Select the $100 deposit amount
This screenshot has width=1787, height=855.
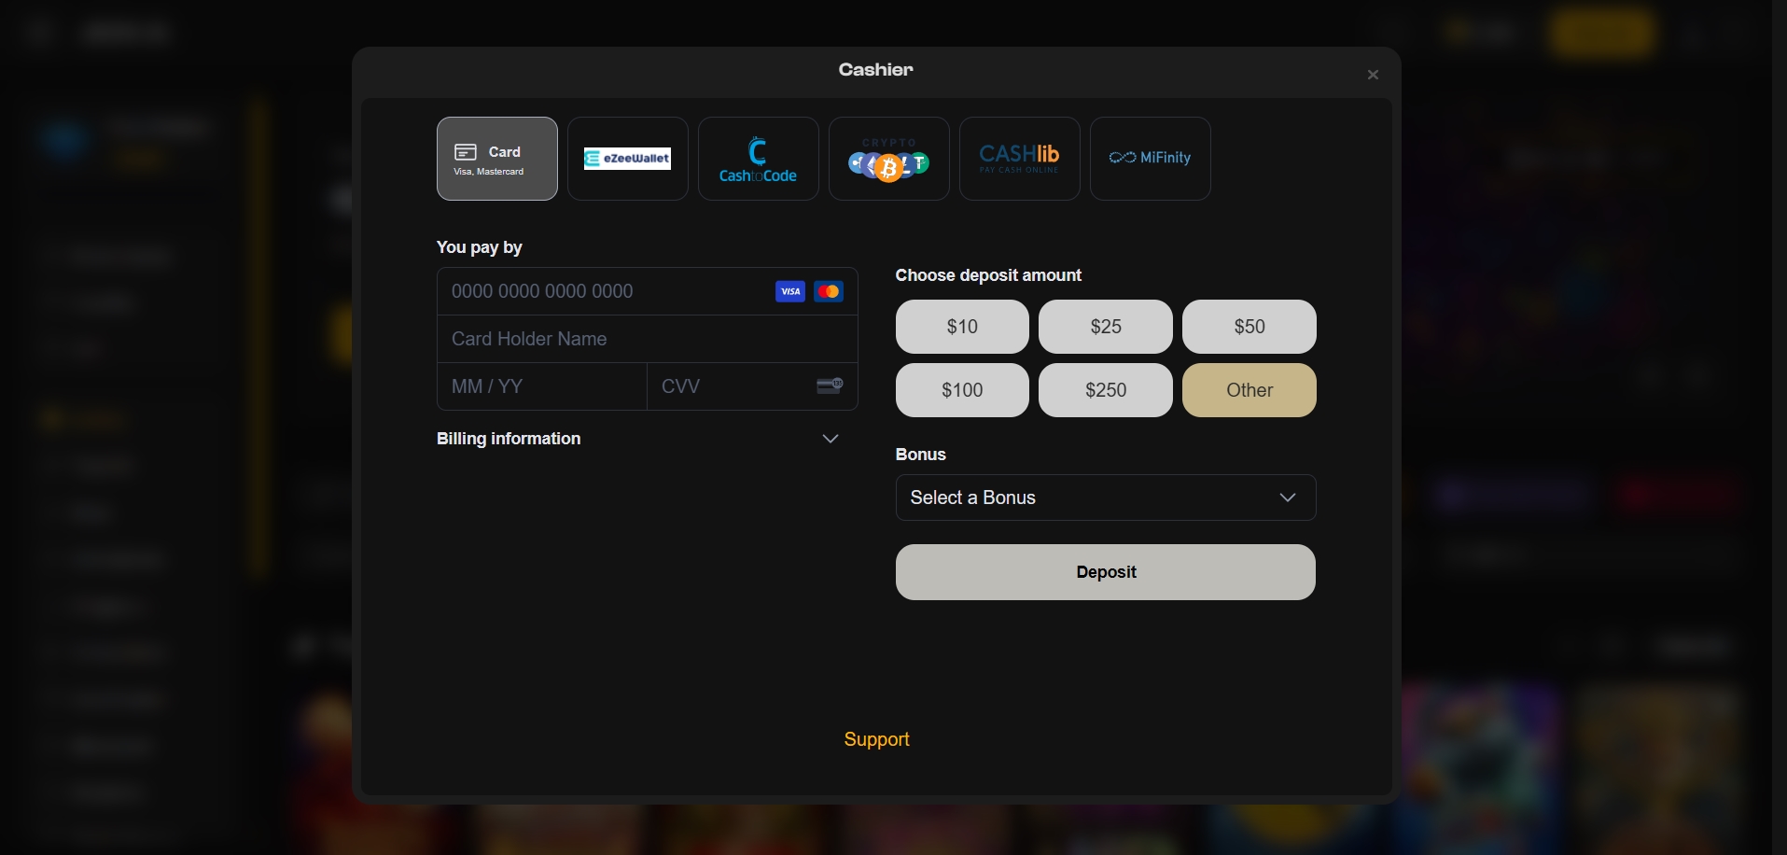[962, 390]
